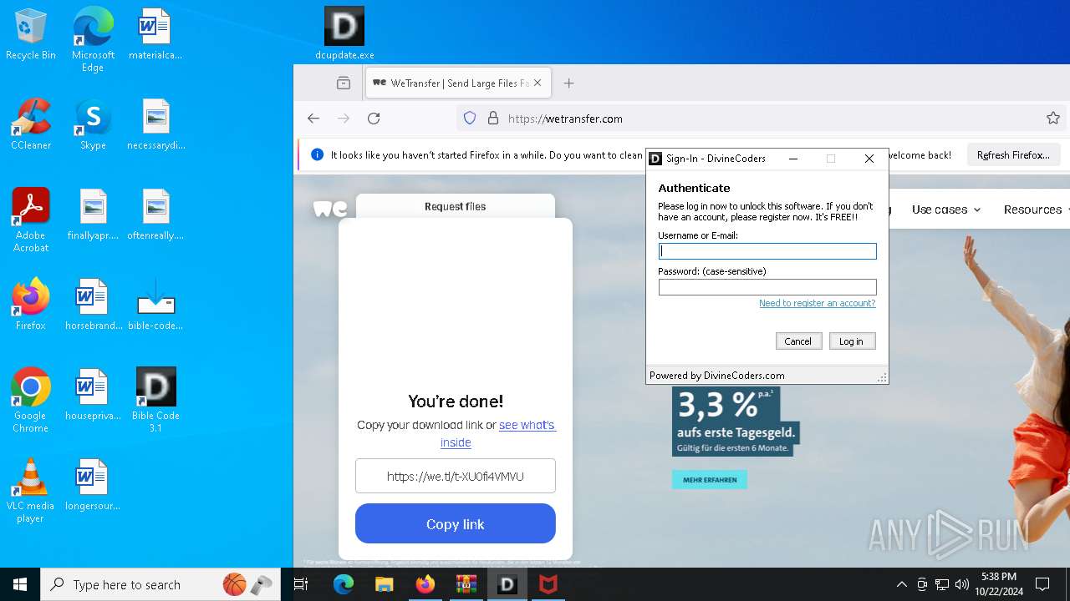Open File Explorer from taskbar
The width and height of the screenshot is (1070, 601).
(384, 584)
